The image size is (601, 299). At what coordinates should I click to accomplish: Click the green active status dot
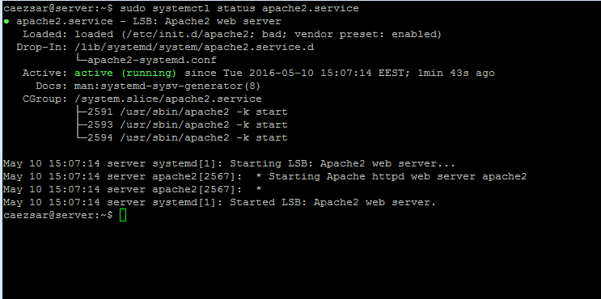click(6, 22)
